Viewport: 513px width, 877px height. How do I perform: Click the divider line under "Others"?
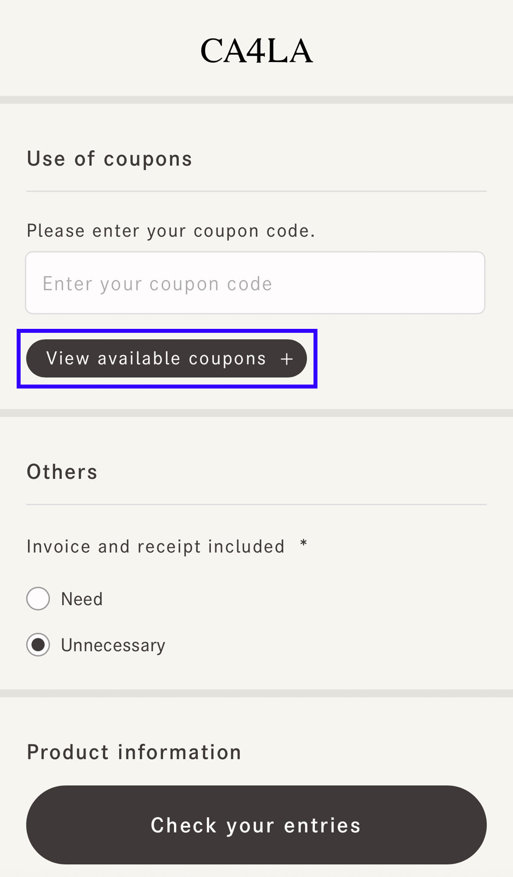click(x=256, y=504)
